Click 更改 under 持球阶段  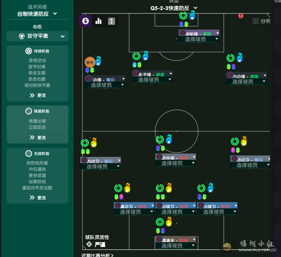38,95
